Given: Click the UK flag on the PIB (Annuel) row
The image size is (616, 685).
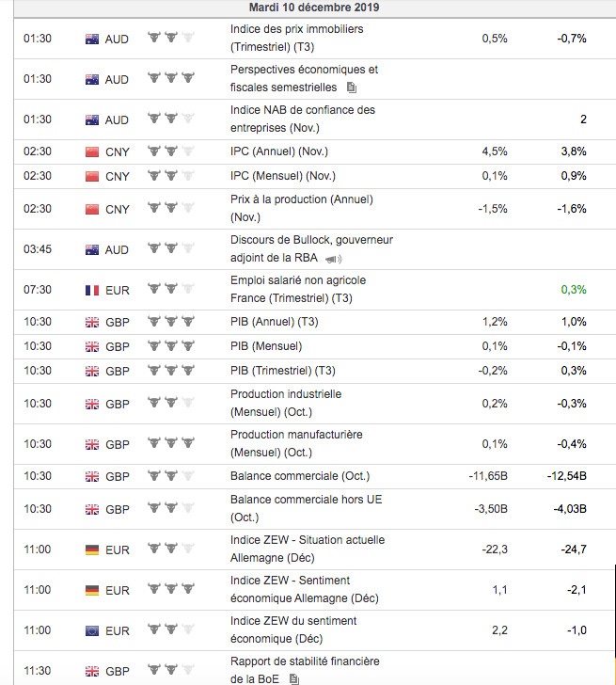Looking at the screenshot, I should 91,322.
